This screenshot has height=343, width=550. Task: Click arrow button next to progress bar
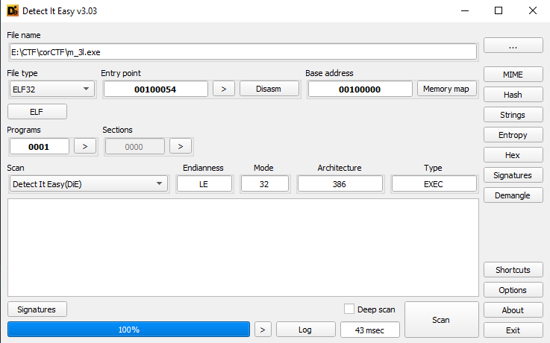tap(263, 330)
